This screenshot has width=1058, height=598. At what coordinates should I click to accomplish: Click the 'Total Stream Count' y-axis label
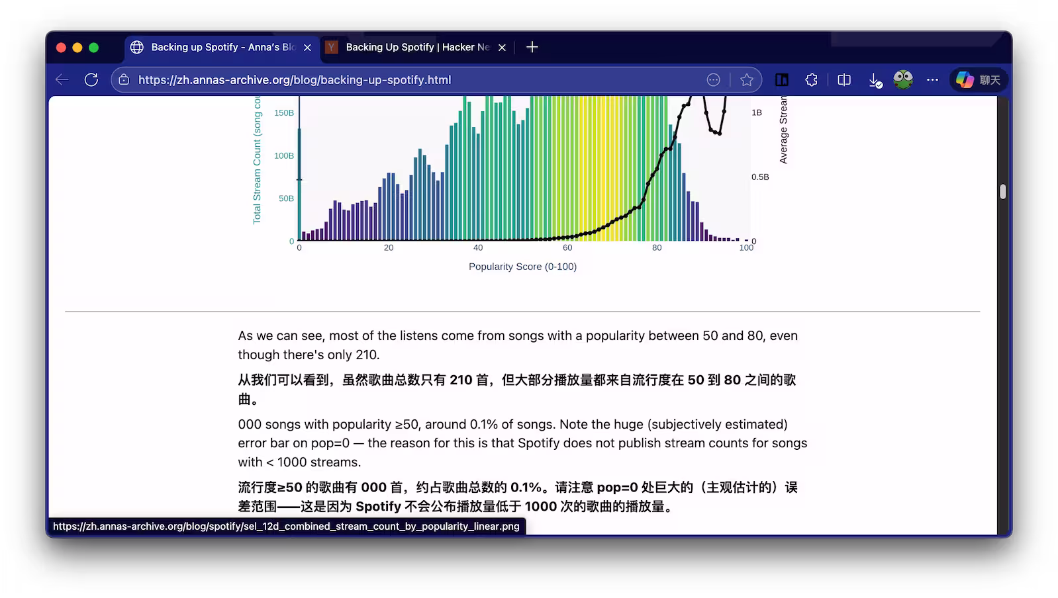(x=257, y=161)
